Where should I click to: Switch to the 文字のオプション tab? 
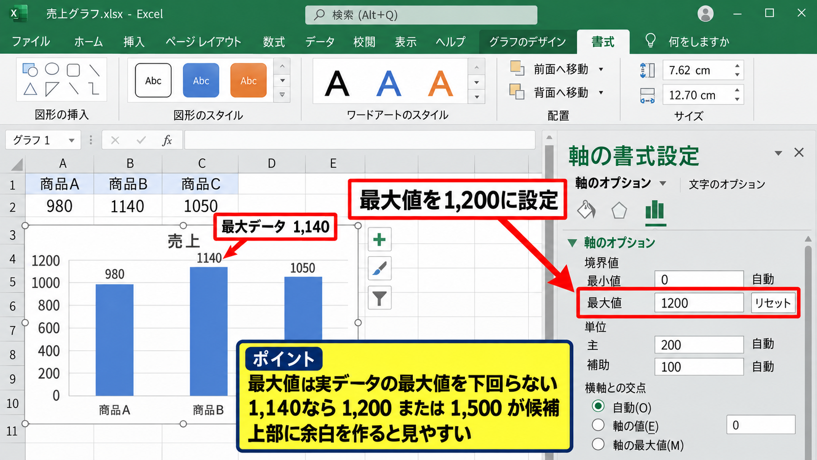(x=727, y=184)
